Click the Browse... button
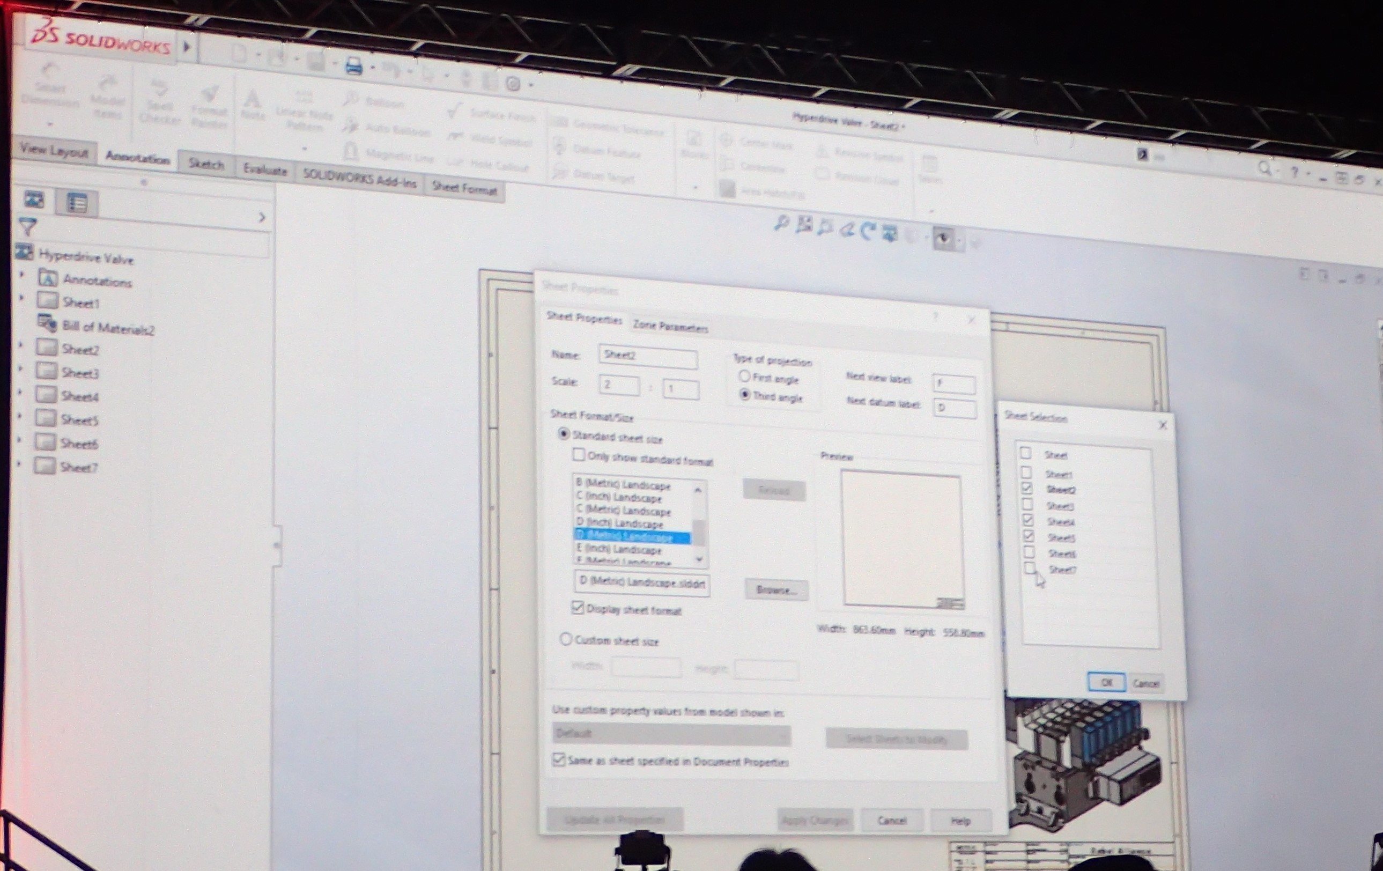 [776, 589]
